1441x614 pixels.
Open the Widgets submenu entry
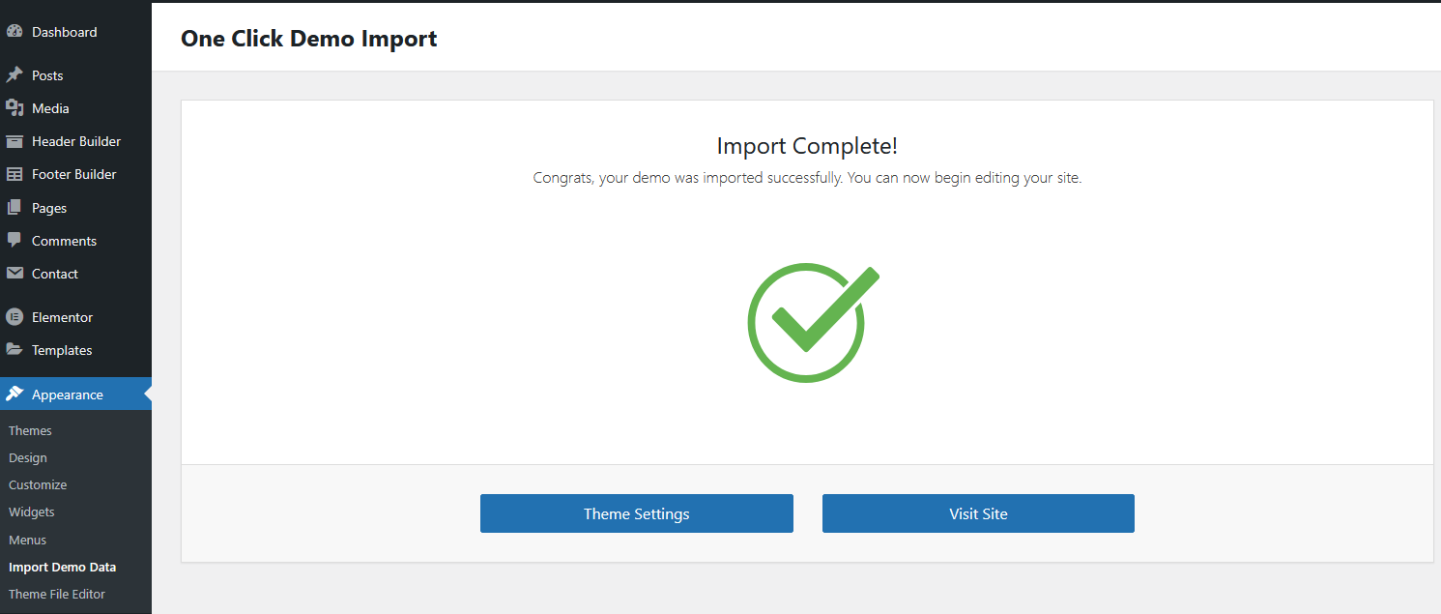(x=32, y=512)
